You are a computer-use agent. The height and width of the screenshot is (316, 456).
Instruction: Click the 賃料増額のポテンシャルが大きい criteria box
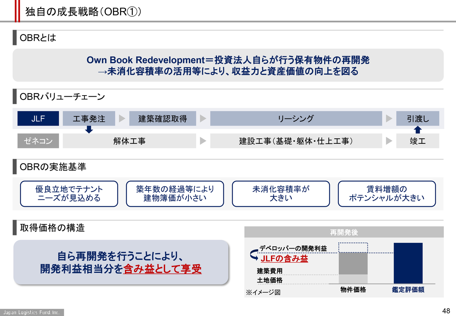pos(387,194)
